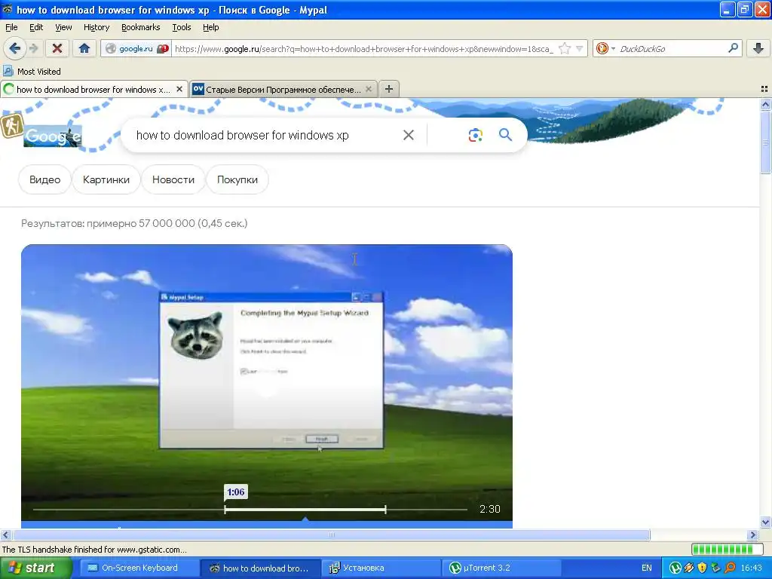Open the Downloads arrow button
Image resolution: width=772 pixels, height=579 pixels.
click(x=758, y=48)
